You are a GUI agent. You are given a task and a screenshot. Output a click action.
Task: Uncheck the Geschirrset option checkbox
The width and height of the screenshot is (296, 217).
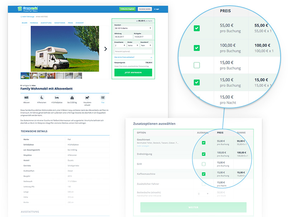coord(204,143)
